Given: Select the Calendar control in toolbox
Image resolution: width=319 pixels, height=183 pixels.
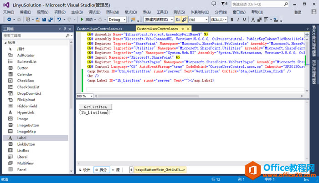Looking at the screenshot, I should (x=25, y=74).
